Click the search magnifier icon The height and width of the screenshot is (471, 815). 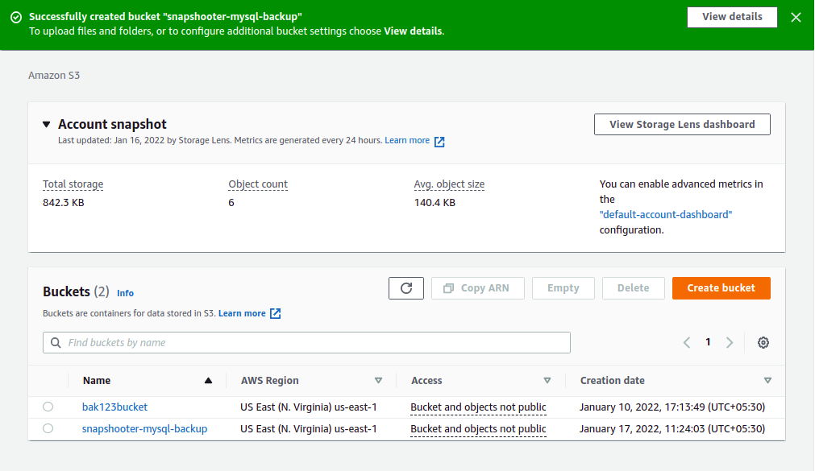point(56,343)
